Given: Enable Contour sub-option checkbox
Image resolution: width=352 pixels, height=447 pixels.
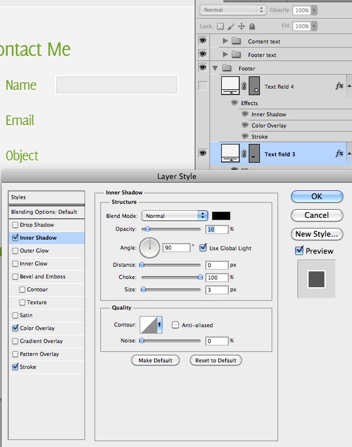Looking at the screenshot, I should pyautogui.click(x=22, y=290).
